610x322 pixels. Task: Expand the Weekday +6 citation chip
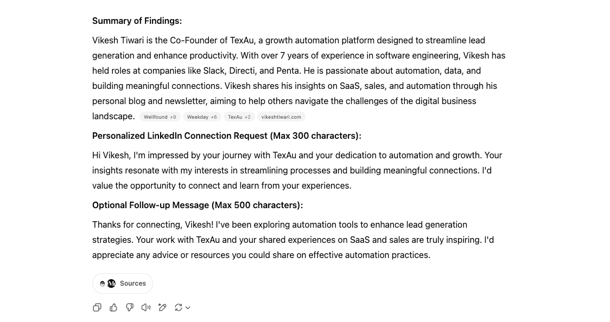[202, 117]
